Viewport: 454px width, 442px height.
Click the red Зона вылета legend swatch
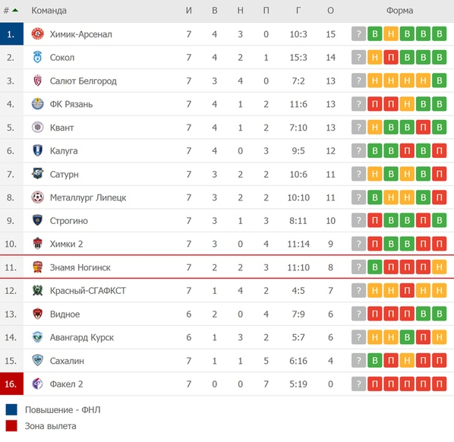[11, 426]
